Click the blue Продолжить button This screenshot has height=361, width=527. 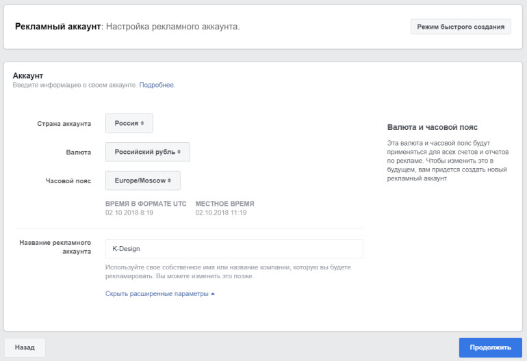coord(490,347)
